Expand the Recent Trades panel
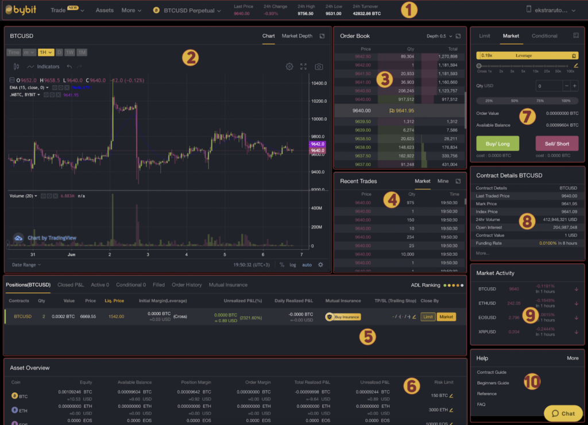Viewport: 588px width, 425px height. 458,181
